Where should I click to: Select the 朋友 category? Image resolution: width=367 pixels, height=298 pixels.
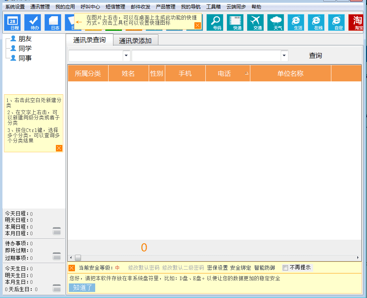(25, 39)
